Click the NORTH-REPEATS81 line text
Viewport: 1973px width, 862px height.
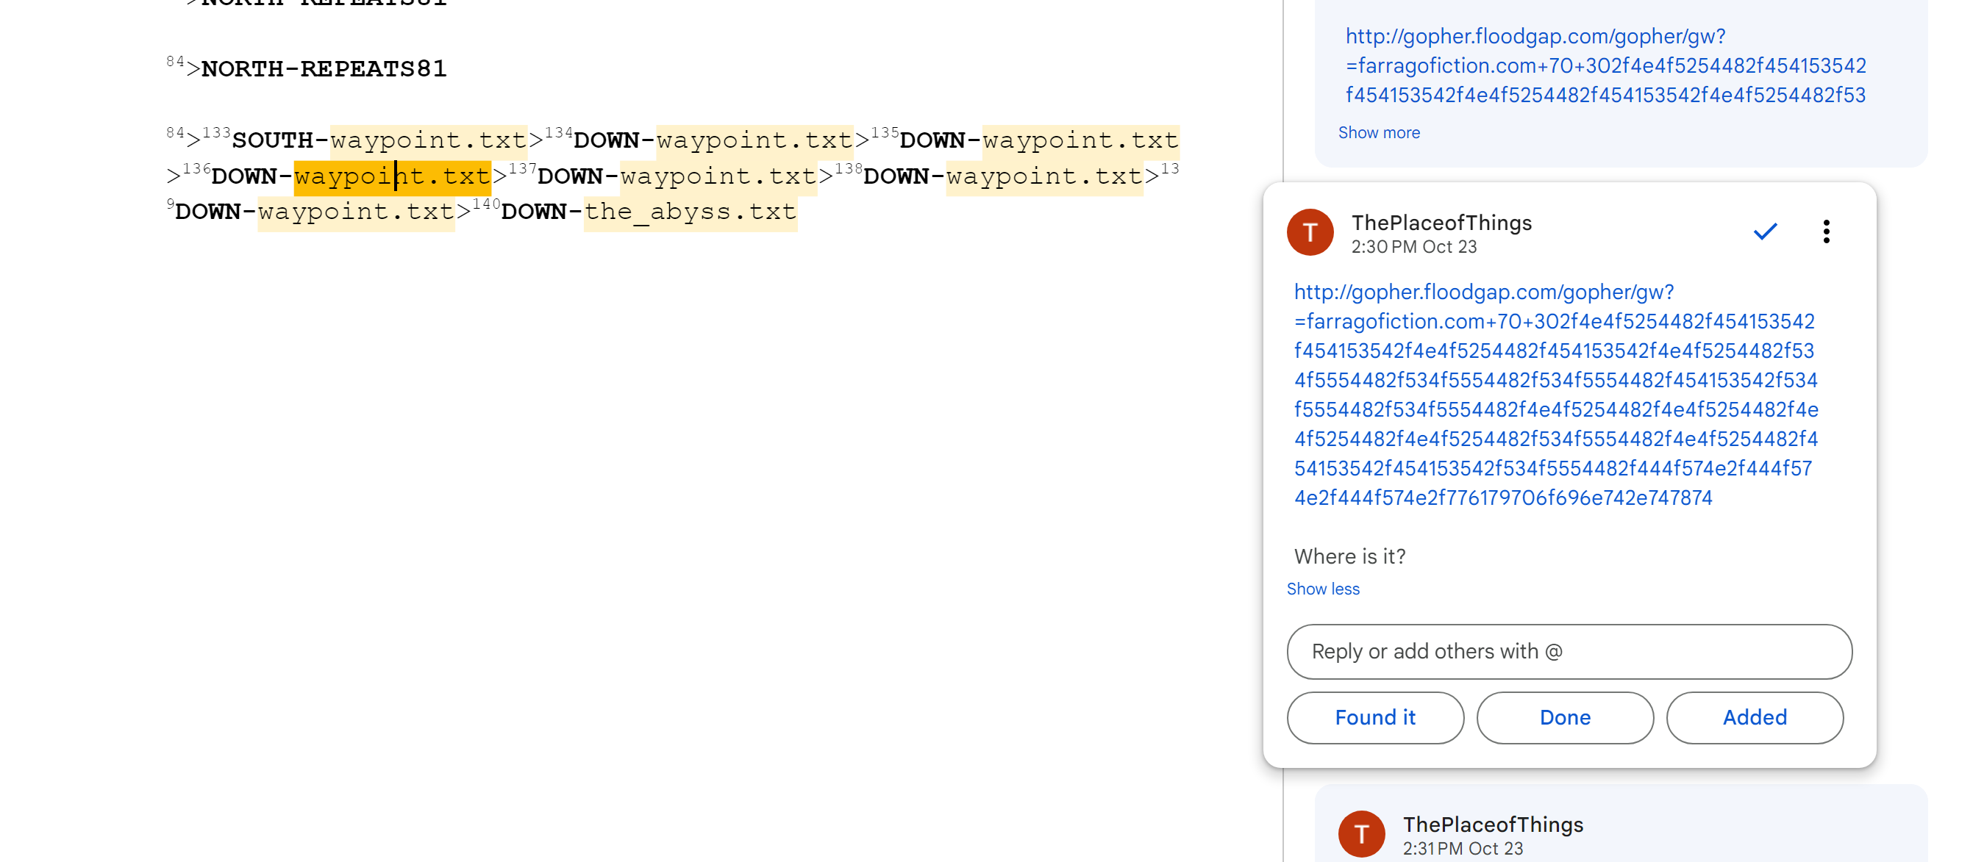(324, 69)
